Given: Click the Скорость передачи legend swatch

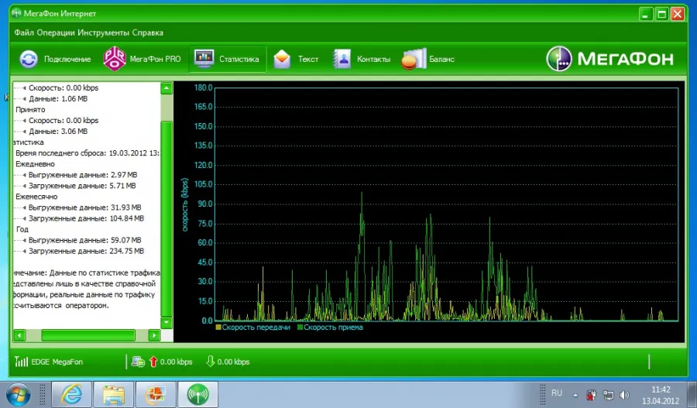Looking at the screenshot, I should (x=218, y=327).
